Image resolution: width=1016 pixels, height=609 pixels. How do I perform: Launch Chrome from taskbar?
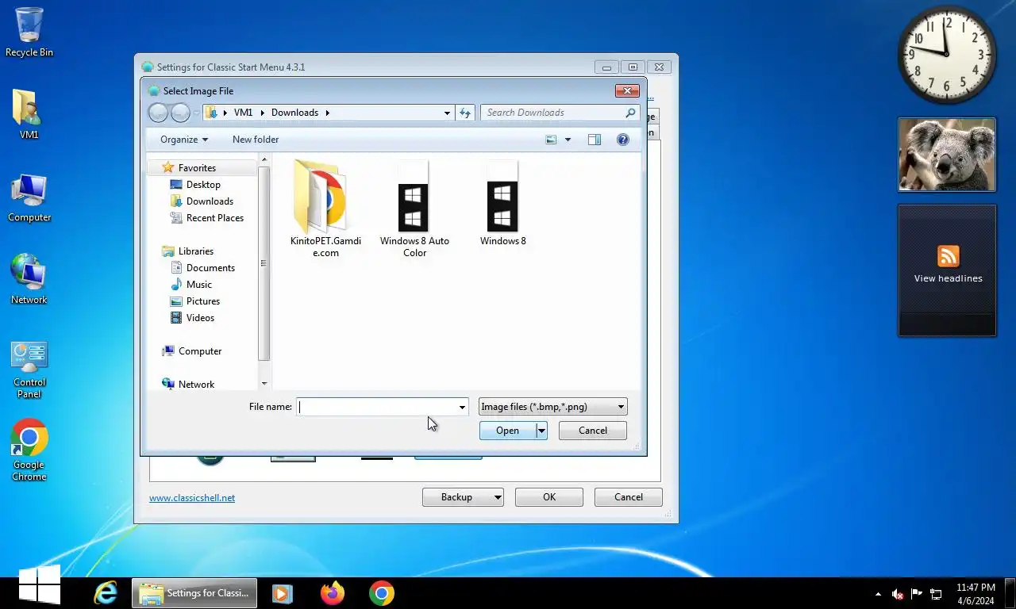382,593
